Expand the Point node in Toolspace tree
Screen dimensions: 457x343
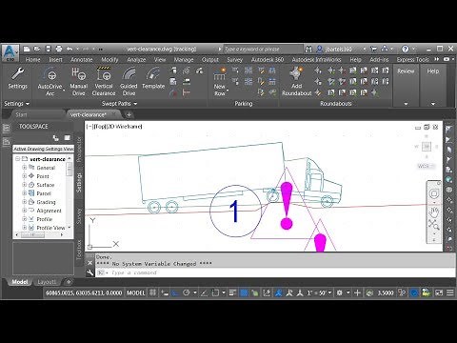pos(25,176)
